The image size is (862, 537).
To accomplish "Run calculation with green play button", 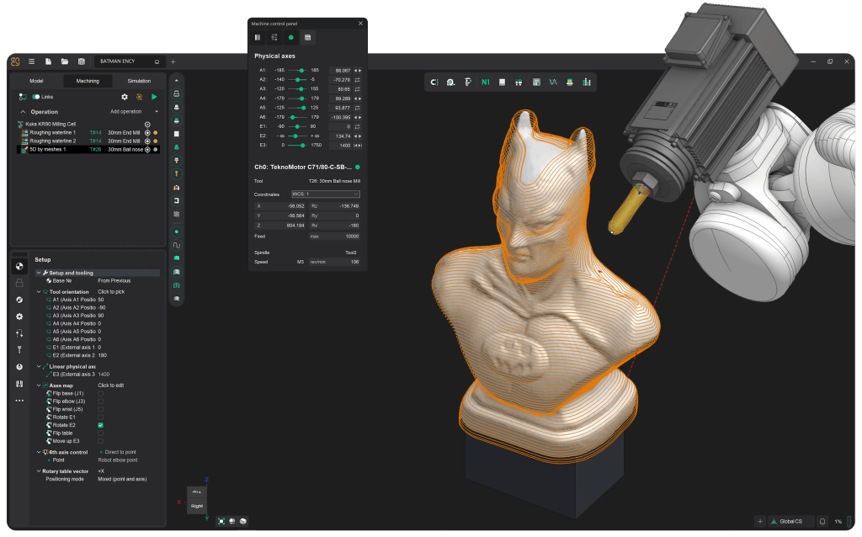I will click(x=155, y=97).
